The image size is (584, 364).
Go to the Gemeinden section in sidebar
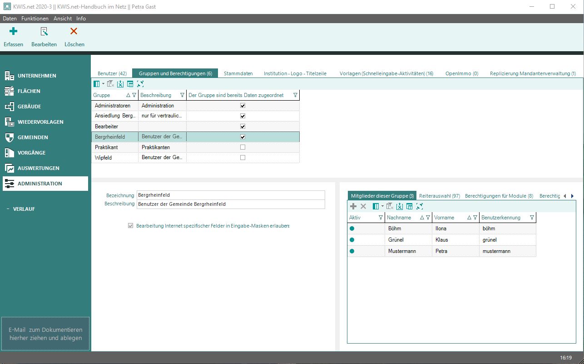coord(33,137)
